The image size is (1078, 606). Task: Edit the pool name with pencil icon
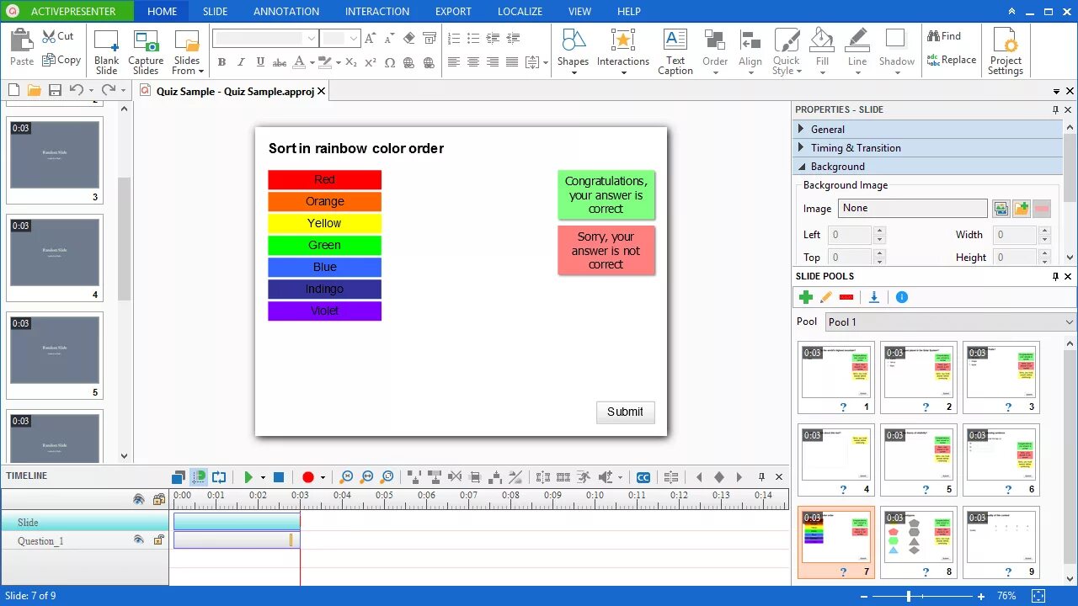(x=826, y=297)
